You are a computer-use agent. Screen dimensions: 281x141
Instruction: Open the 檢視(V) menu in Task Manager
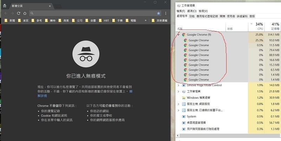(203, 11)
